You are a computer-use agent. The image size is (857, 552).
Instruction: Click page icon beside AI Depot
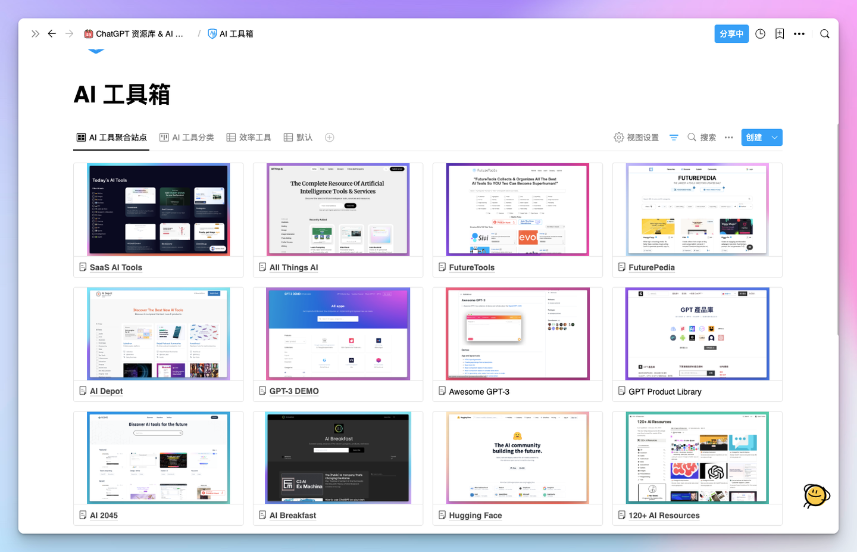[x=83, y=391]
